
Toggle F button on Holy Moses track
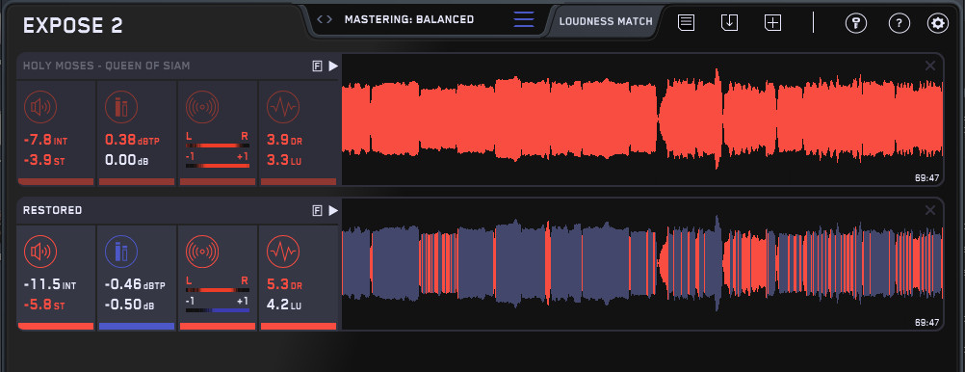pos(318,66)
